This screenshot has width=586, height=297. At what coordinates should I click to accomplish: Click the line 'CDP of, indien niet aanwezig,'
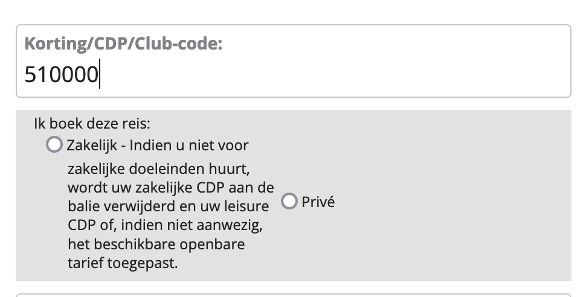coord(167,226)
